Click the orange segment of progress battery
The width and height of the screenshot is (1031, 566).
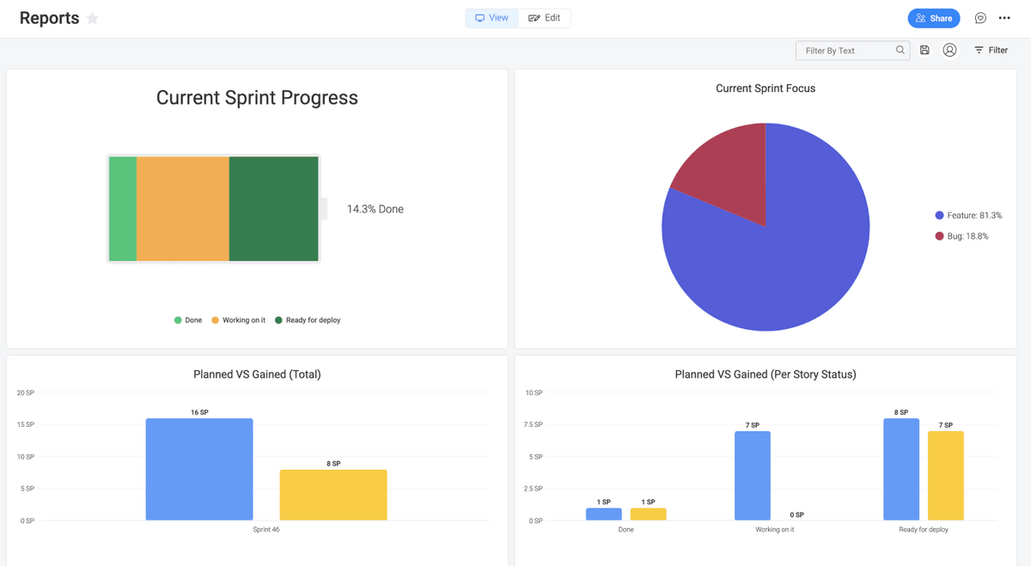182,209
